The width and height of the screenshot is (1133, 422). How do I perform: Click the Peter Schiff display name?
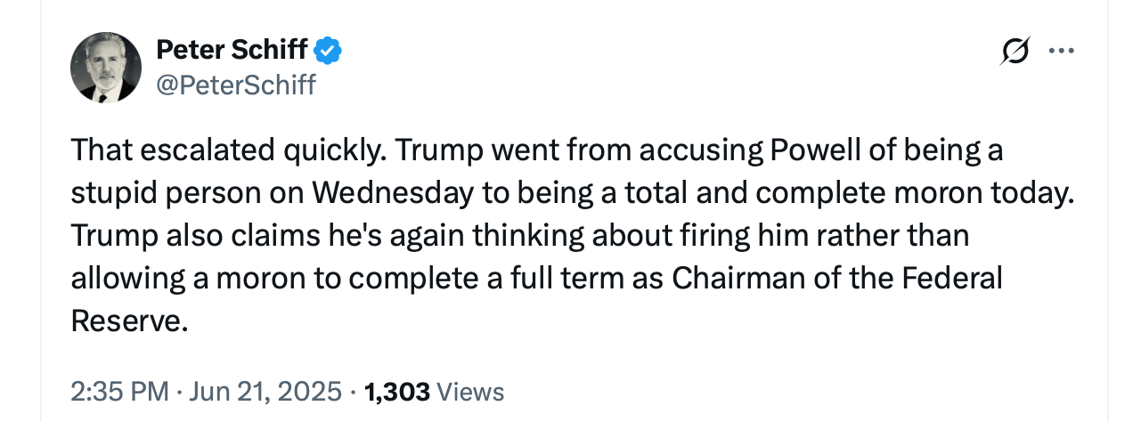tap(232, 51)
